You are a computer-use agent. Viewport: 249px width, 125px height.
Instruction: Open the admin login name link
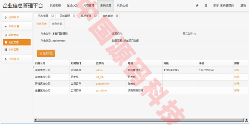(99, 70)
